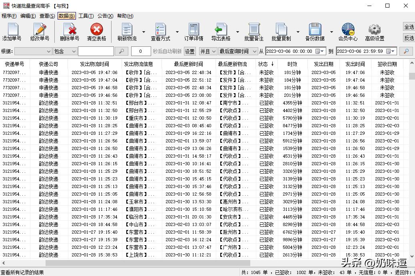The image size is (415, 276).
Task: Click the 删除单号 (Delete Number) icon
Action: point(70,32)
